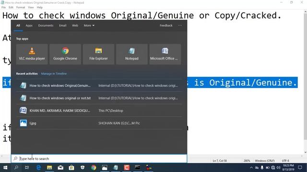Open VLC media player from Top apps

[x=32, y=54]
